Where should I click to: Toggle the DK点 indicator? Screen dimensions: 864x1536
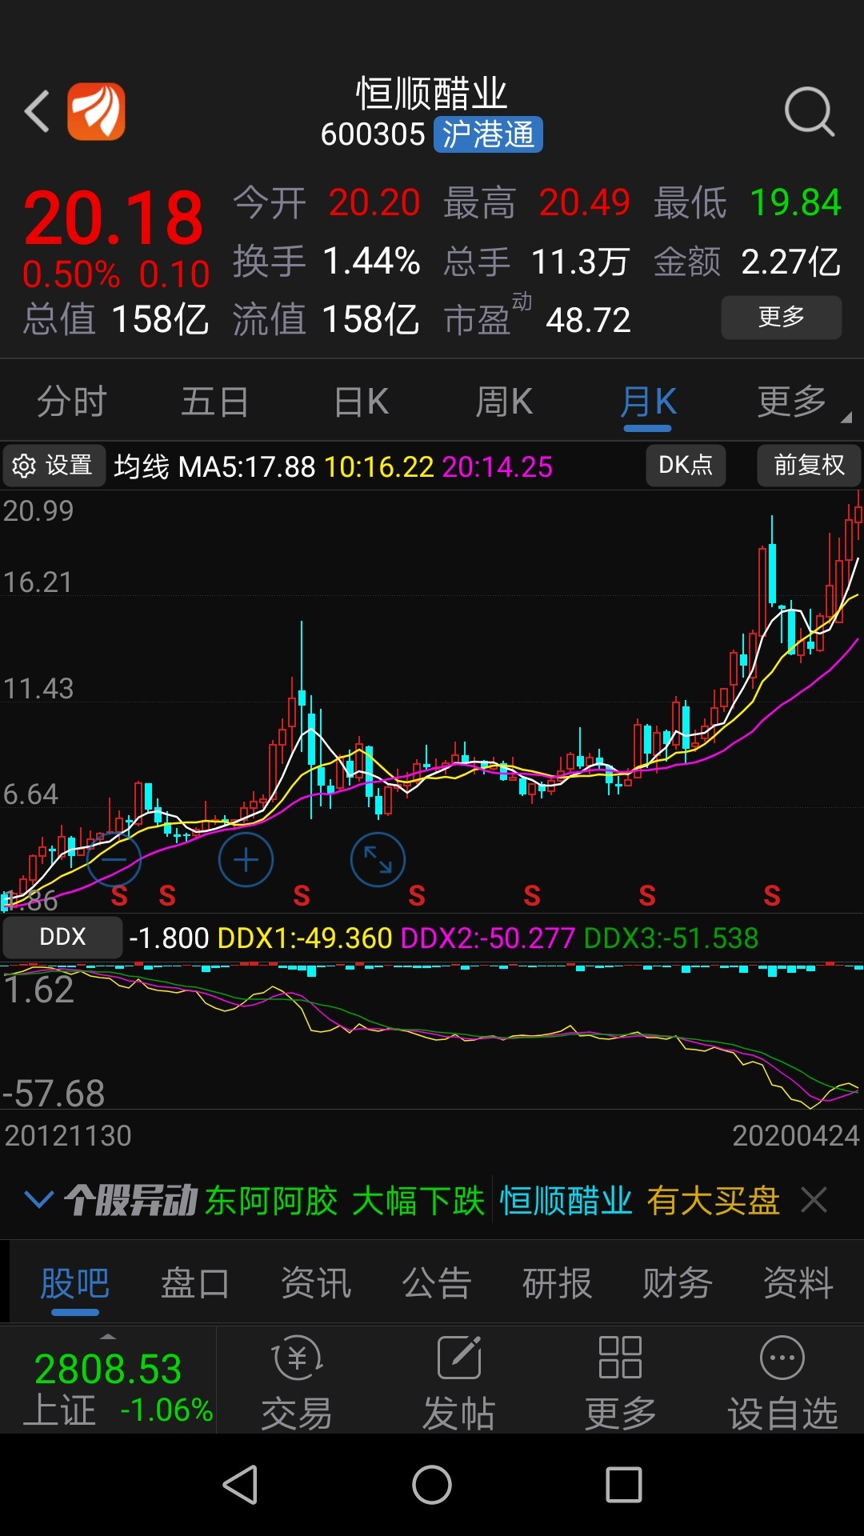coord(686,466)
